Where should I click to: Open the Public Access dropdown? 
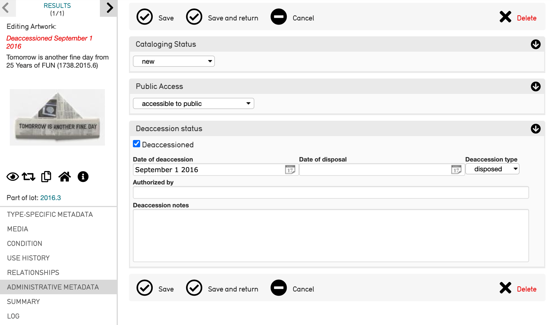tap(193, 104)
